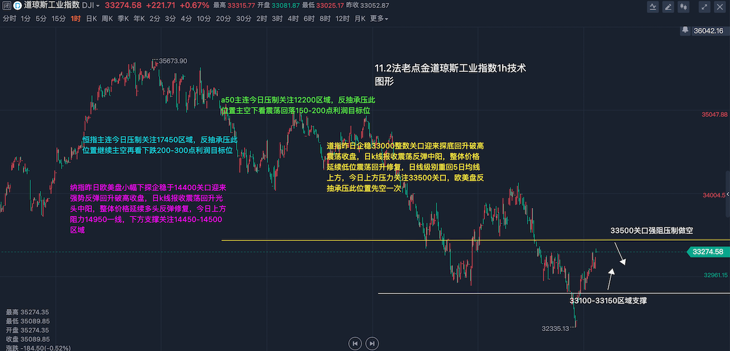730x351 pixels.
Task: Switch to the 日K timeframe tab
Action: point(91,18)
